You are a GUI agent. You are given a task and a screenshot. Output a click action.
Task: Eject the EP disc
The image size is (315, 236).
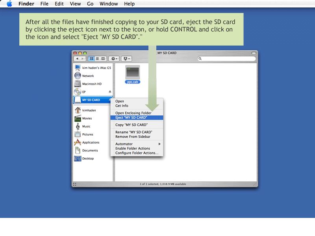coord(110,92)
